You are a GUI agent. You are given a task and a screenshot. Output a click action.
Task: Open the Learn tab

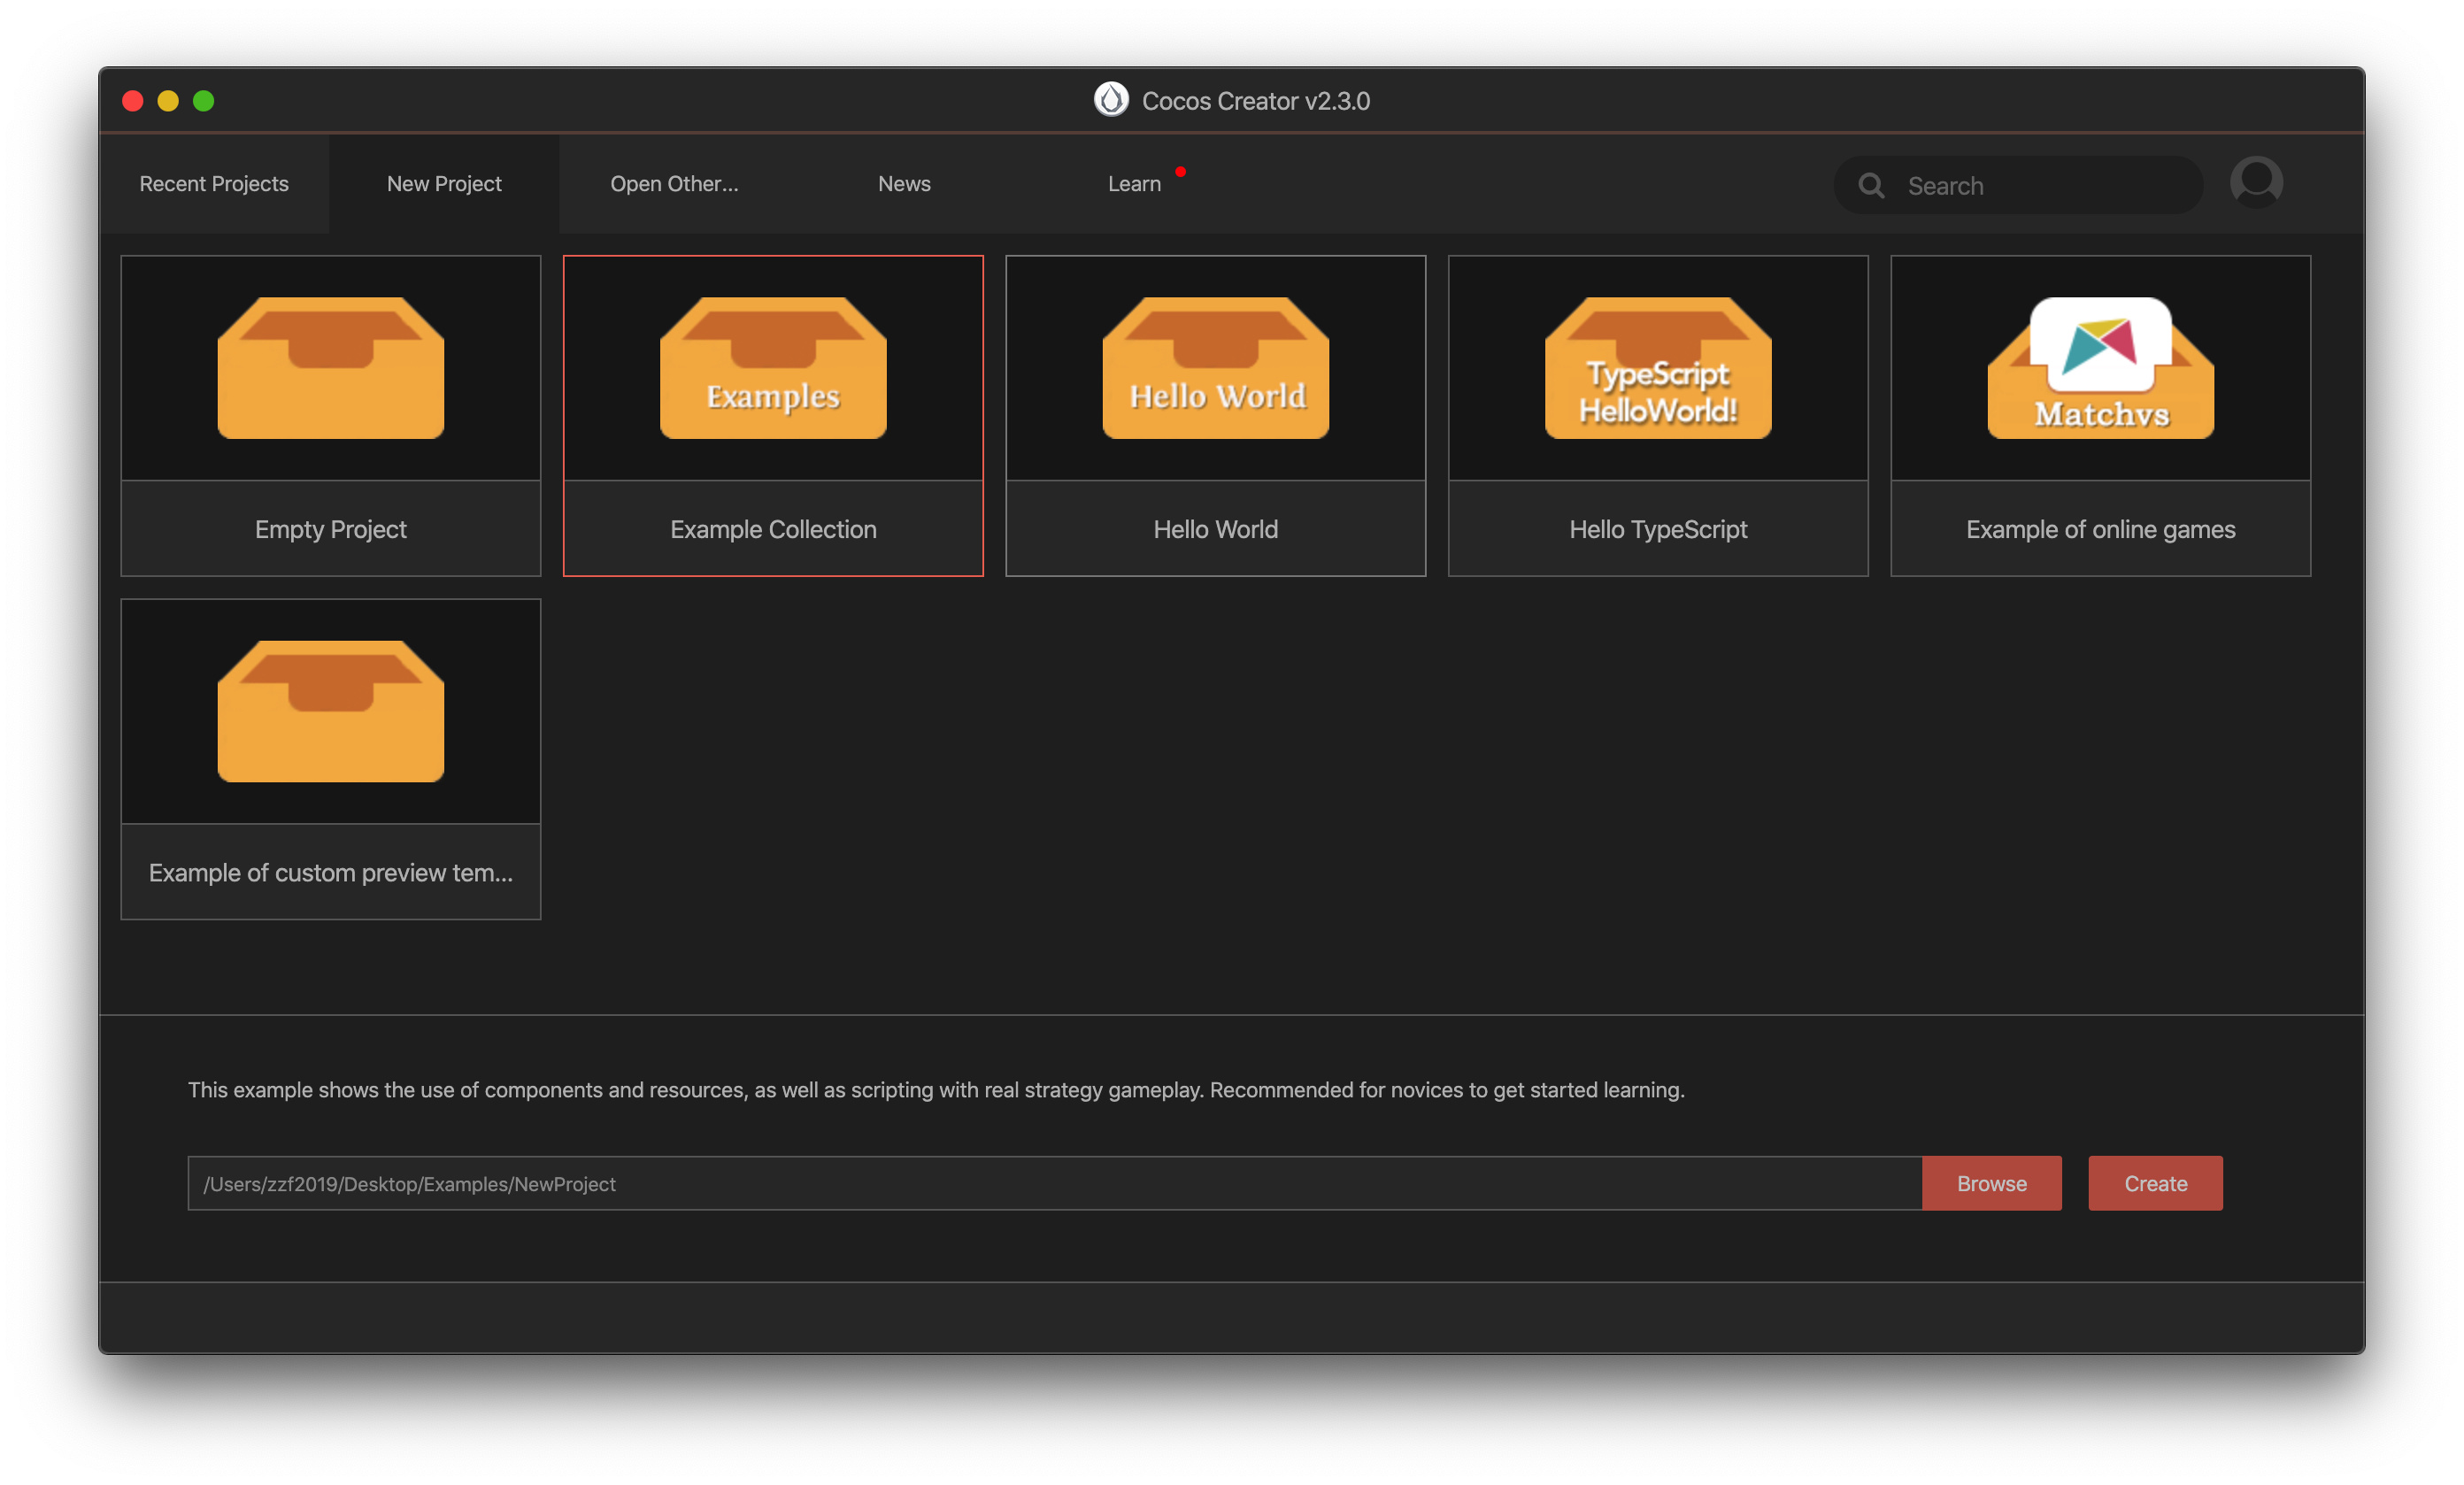[x=1134, y=184]
